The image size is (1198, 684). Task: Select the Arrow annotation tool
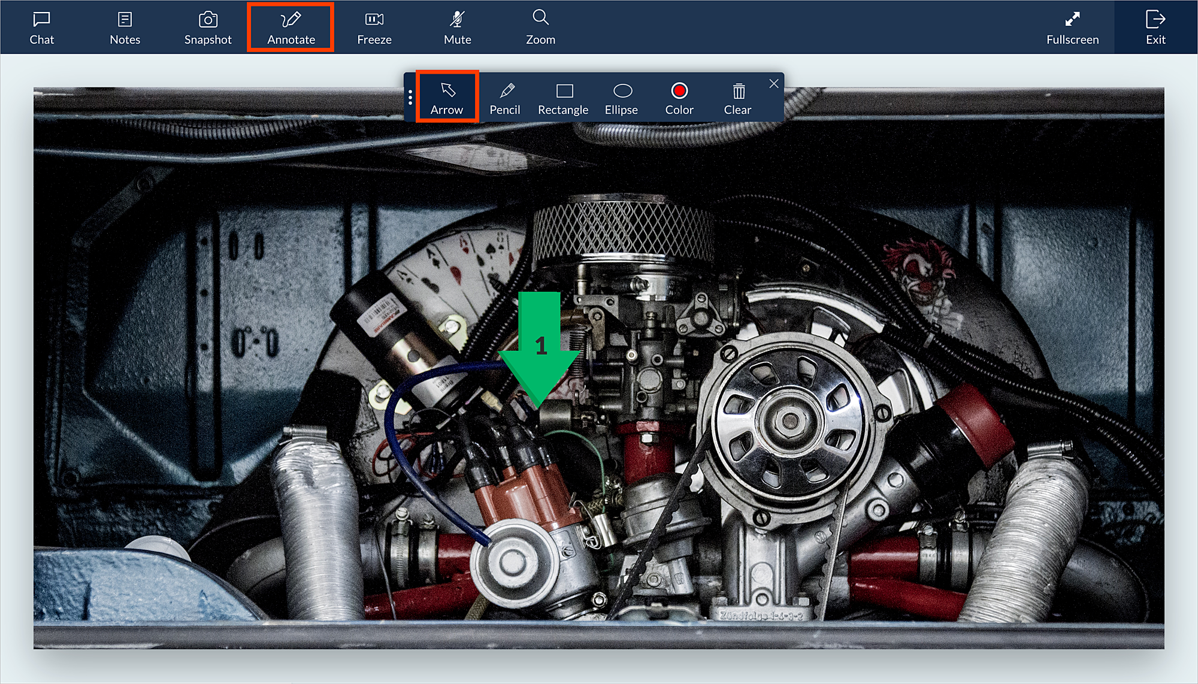click(447, 98)
